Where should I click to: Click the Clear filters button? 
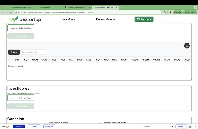coord(14,52)
